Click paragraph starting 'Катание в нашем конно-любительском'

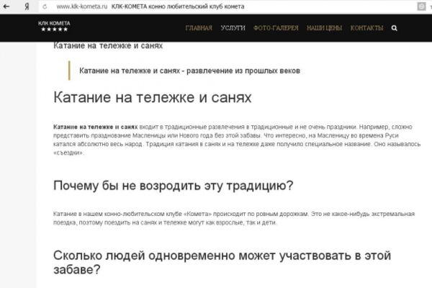[234, 218]
